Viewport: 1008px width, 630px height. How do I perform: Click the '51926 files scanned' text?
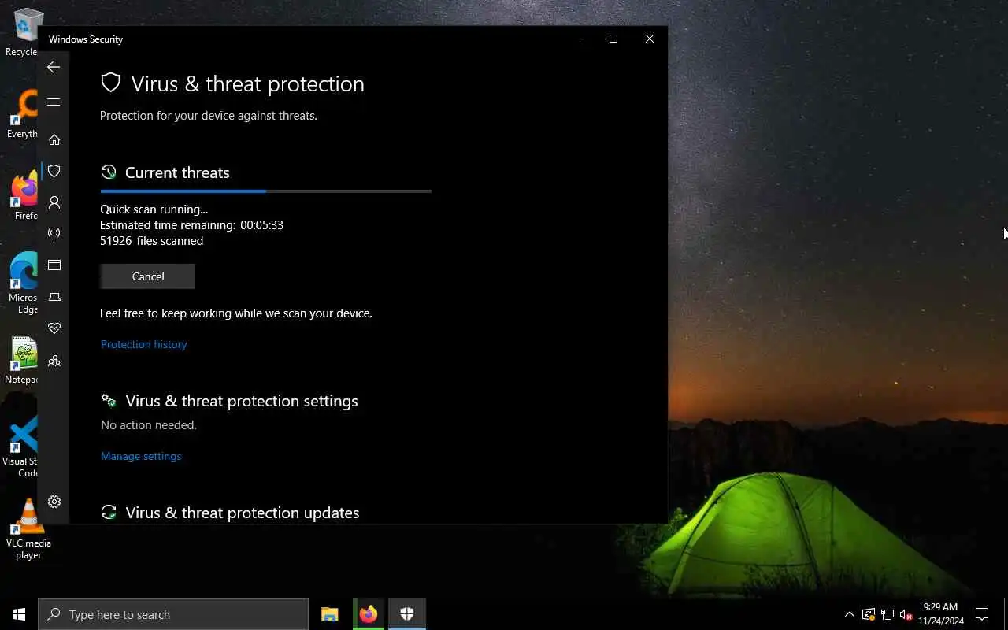[x=151, y=241]
